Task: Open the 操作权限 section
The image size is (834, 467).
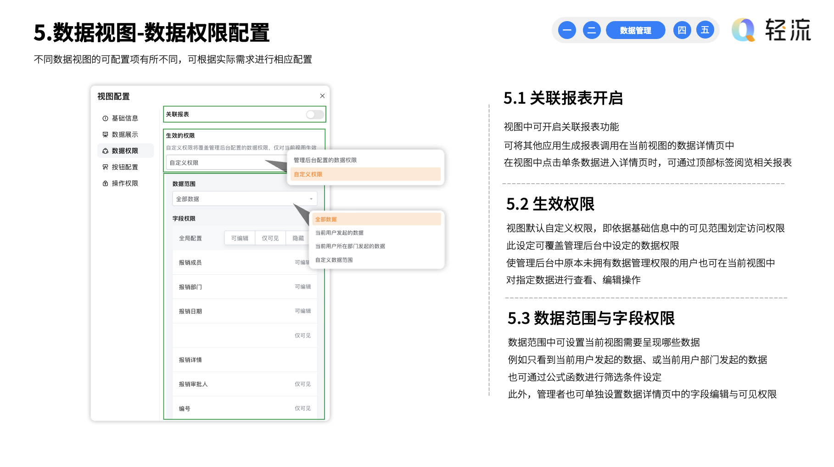Action: point(125,183)
